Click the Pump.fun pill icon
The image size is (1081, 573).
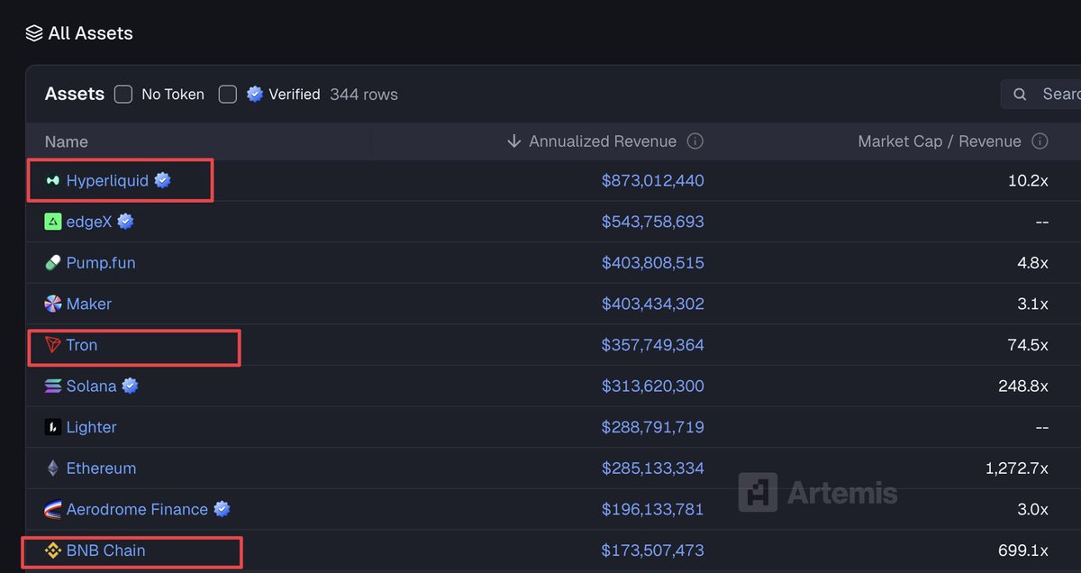point(53,263)
